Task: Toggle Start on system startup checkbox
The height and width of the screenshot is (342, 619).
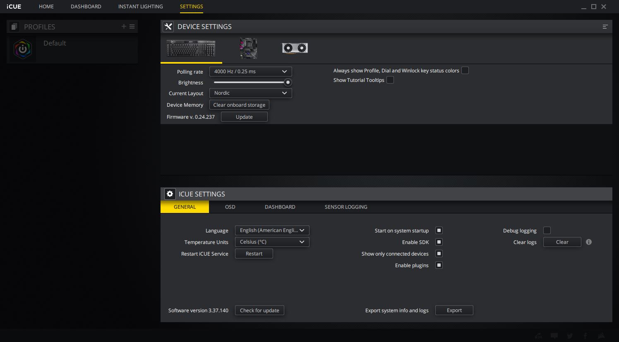Action: point(439,230)
